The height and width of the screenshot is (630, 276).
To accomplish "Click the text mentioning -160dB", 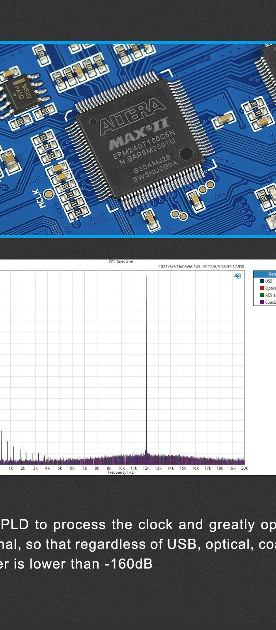I will click(x=76, y=564).
